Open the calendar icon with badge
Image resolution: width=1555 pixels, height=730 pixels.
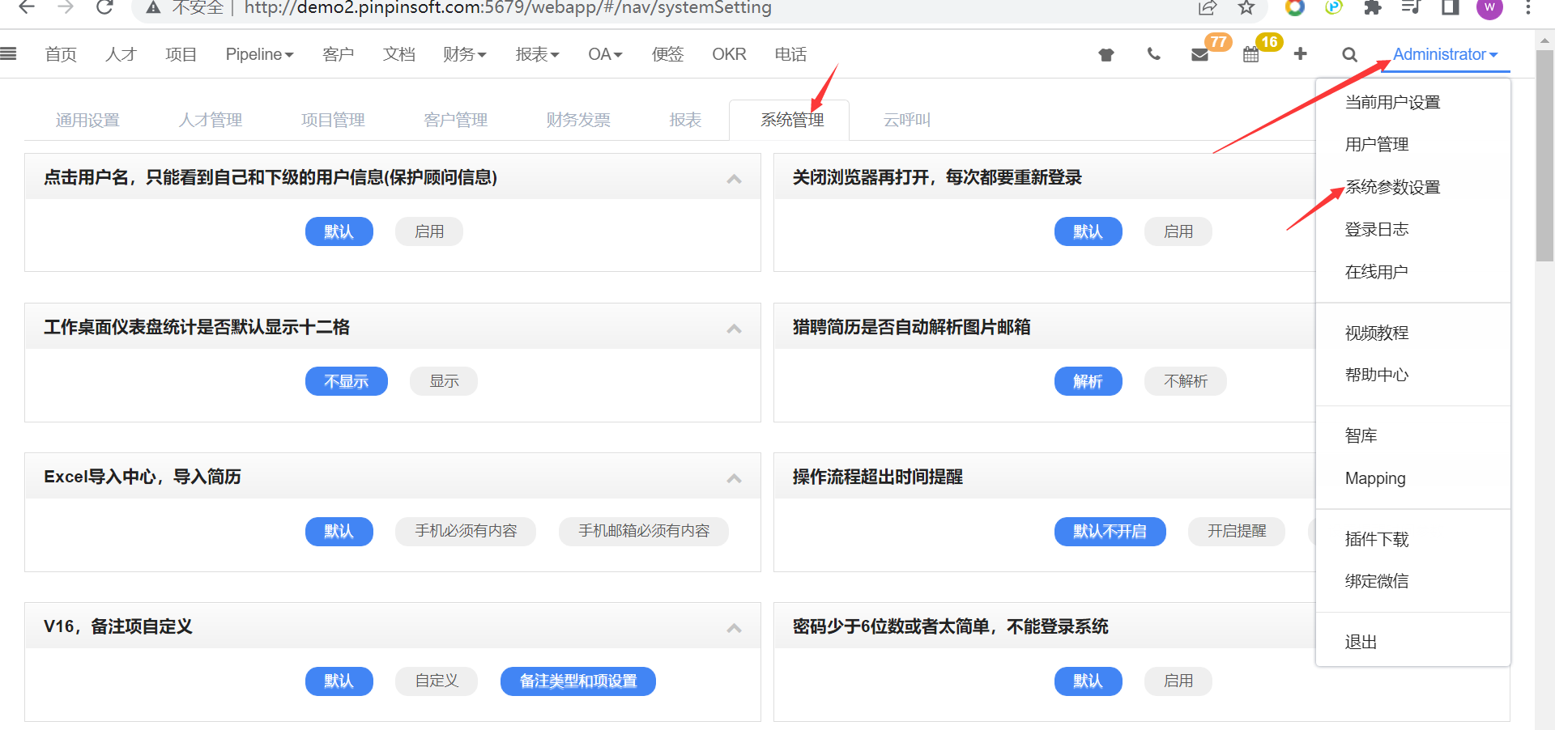(x=1251, y=55)
